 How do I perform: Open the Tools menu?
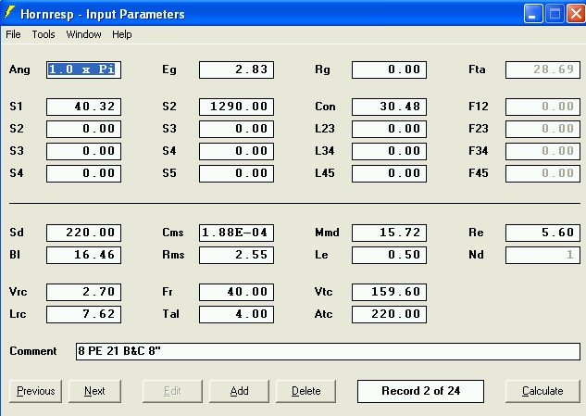coord(44,34)
